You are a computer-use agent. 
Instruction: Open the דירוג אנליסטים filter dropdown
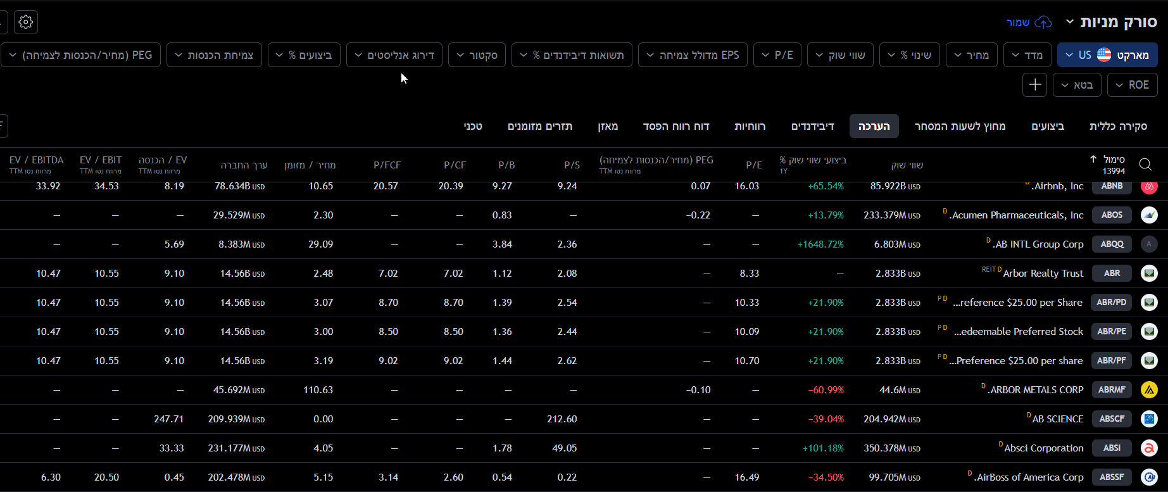pos(394,55)
